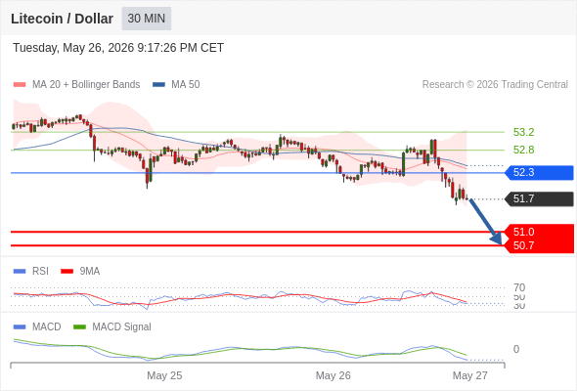Click the Research © 2026 Trading Central credit
The height and width of the screenshot is (391, 577).
(495, 85)
